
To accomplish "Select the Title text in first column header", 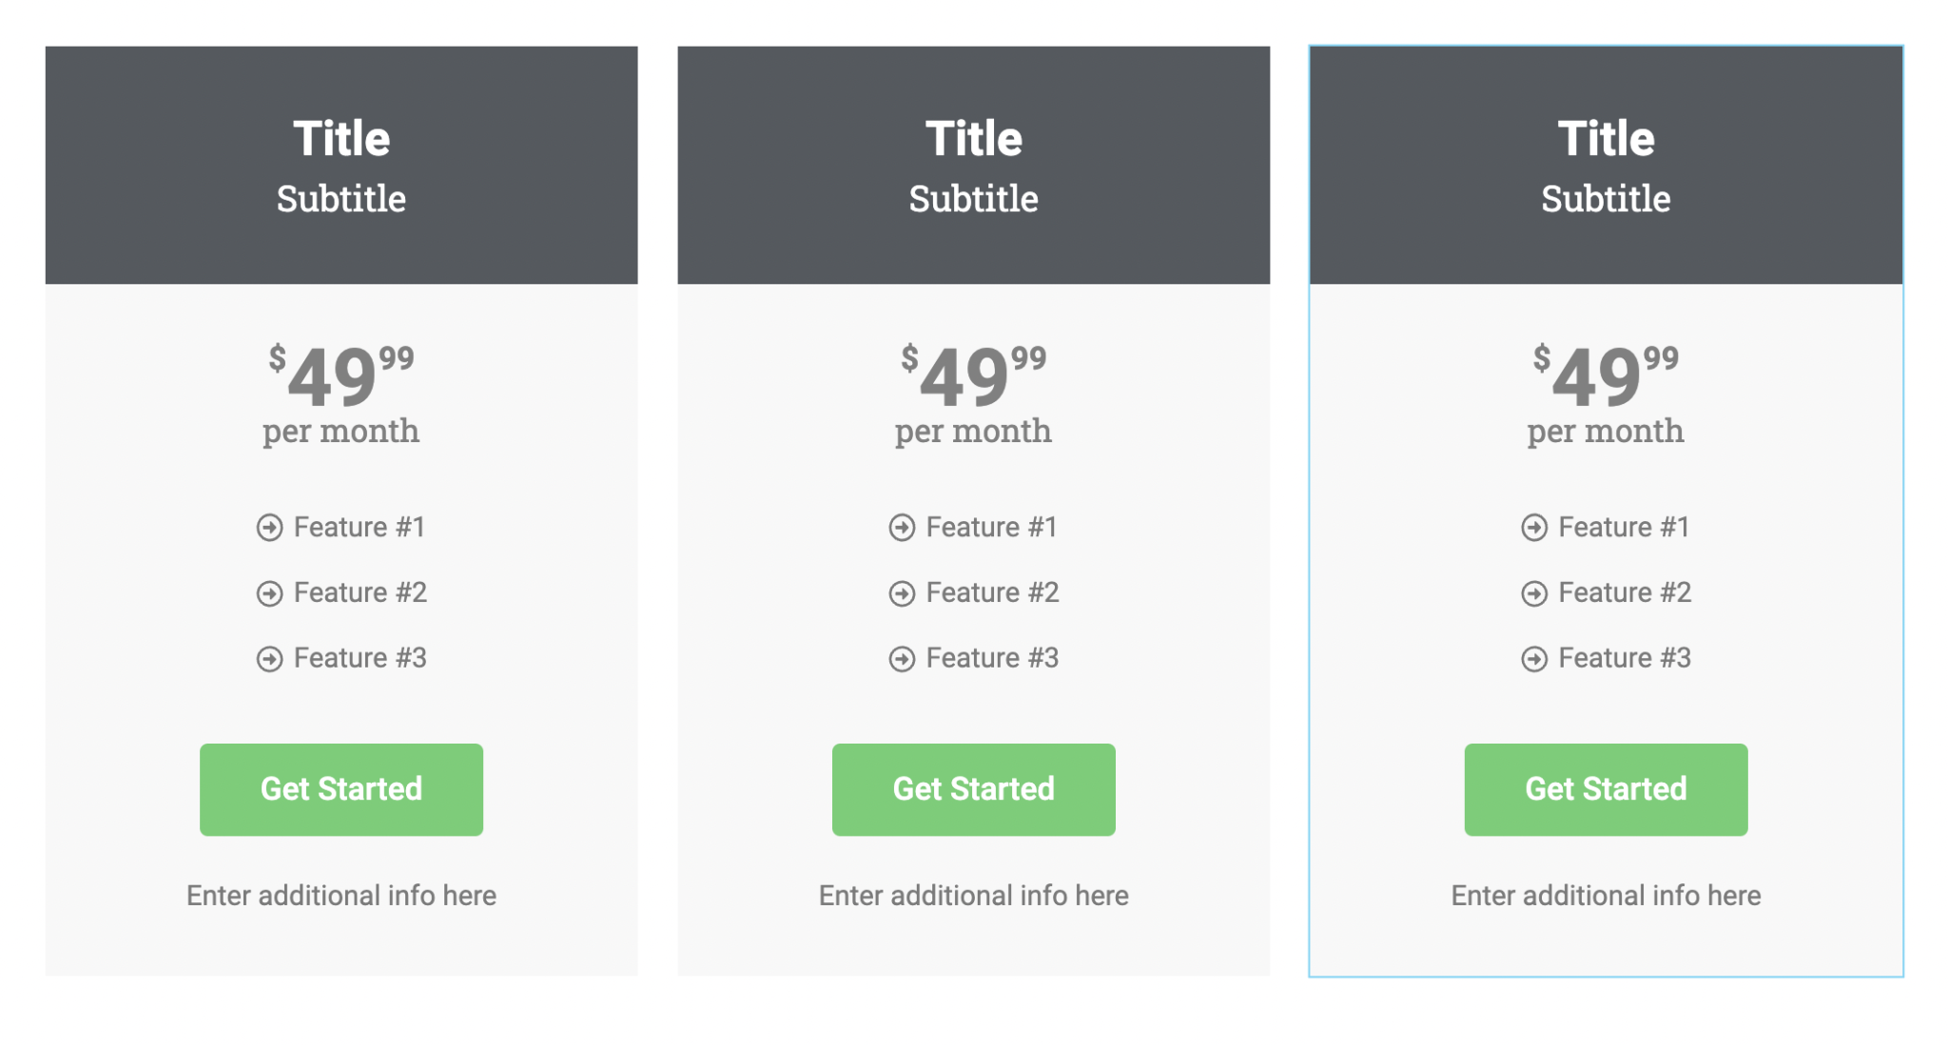I will tap(341, 138).
